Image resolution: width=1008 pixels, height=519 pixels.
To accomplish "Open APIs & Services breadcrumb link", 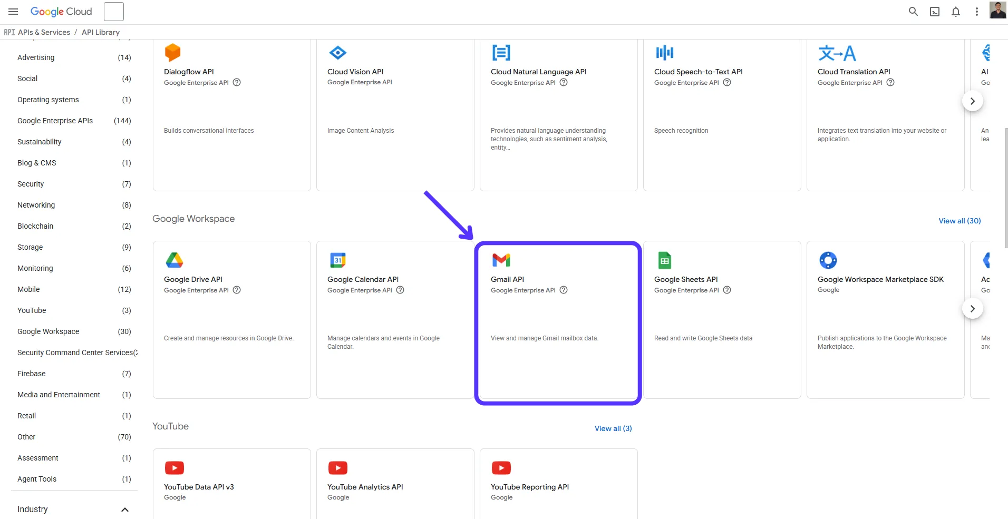I will 44,32.
